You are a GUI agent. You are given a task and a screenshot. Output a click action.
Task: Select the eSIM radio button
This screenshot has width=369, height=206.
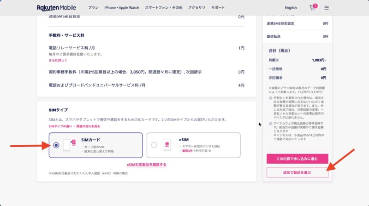(154, 145)
